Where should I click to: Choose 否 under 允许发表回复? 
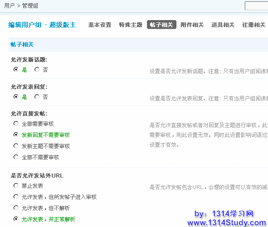pos(37,96)
